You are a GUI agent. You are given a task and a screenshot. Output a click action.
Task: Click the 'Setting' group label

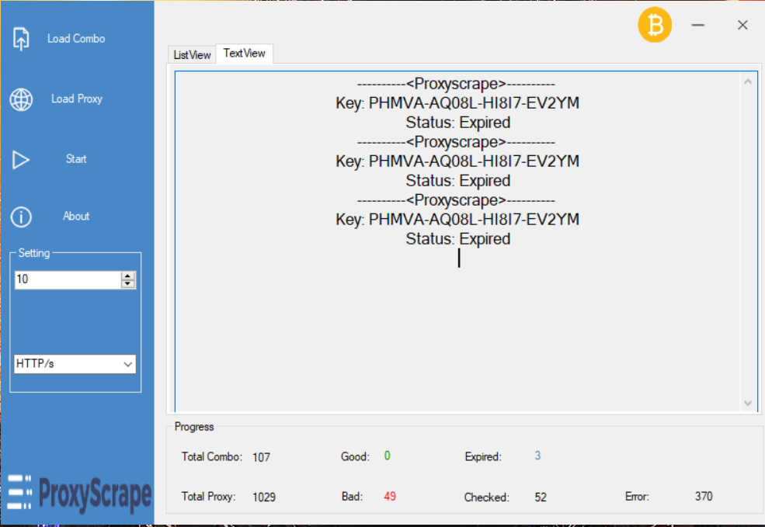34,253
